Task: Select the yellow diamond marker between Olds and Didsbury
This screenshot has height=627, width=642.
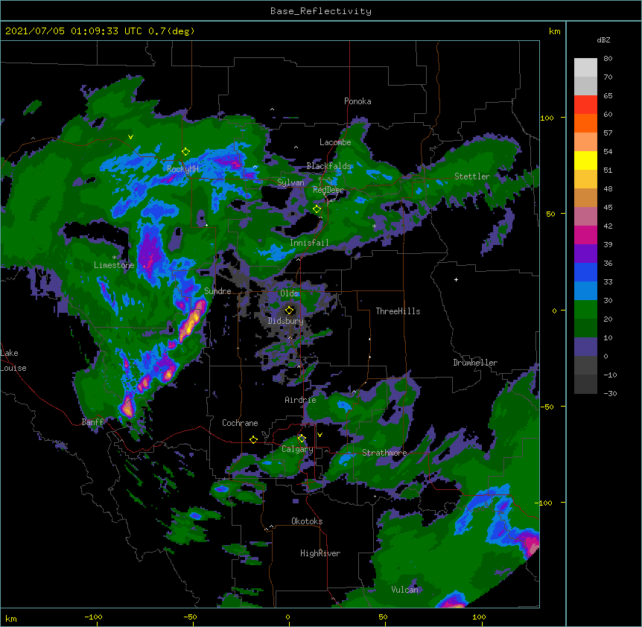Action: (289, 311)
